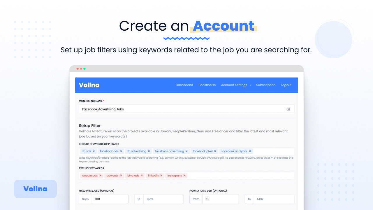This screenshot has height=210, width=373.
Task: Remove the 'facebook ads' keyword tag
Action: 121,151
